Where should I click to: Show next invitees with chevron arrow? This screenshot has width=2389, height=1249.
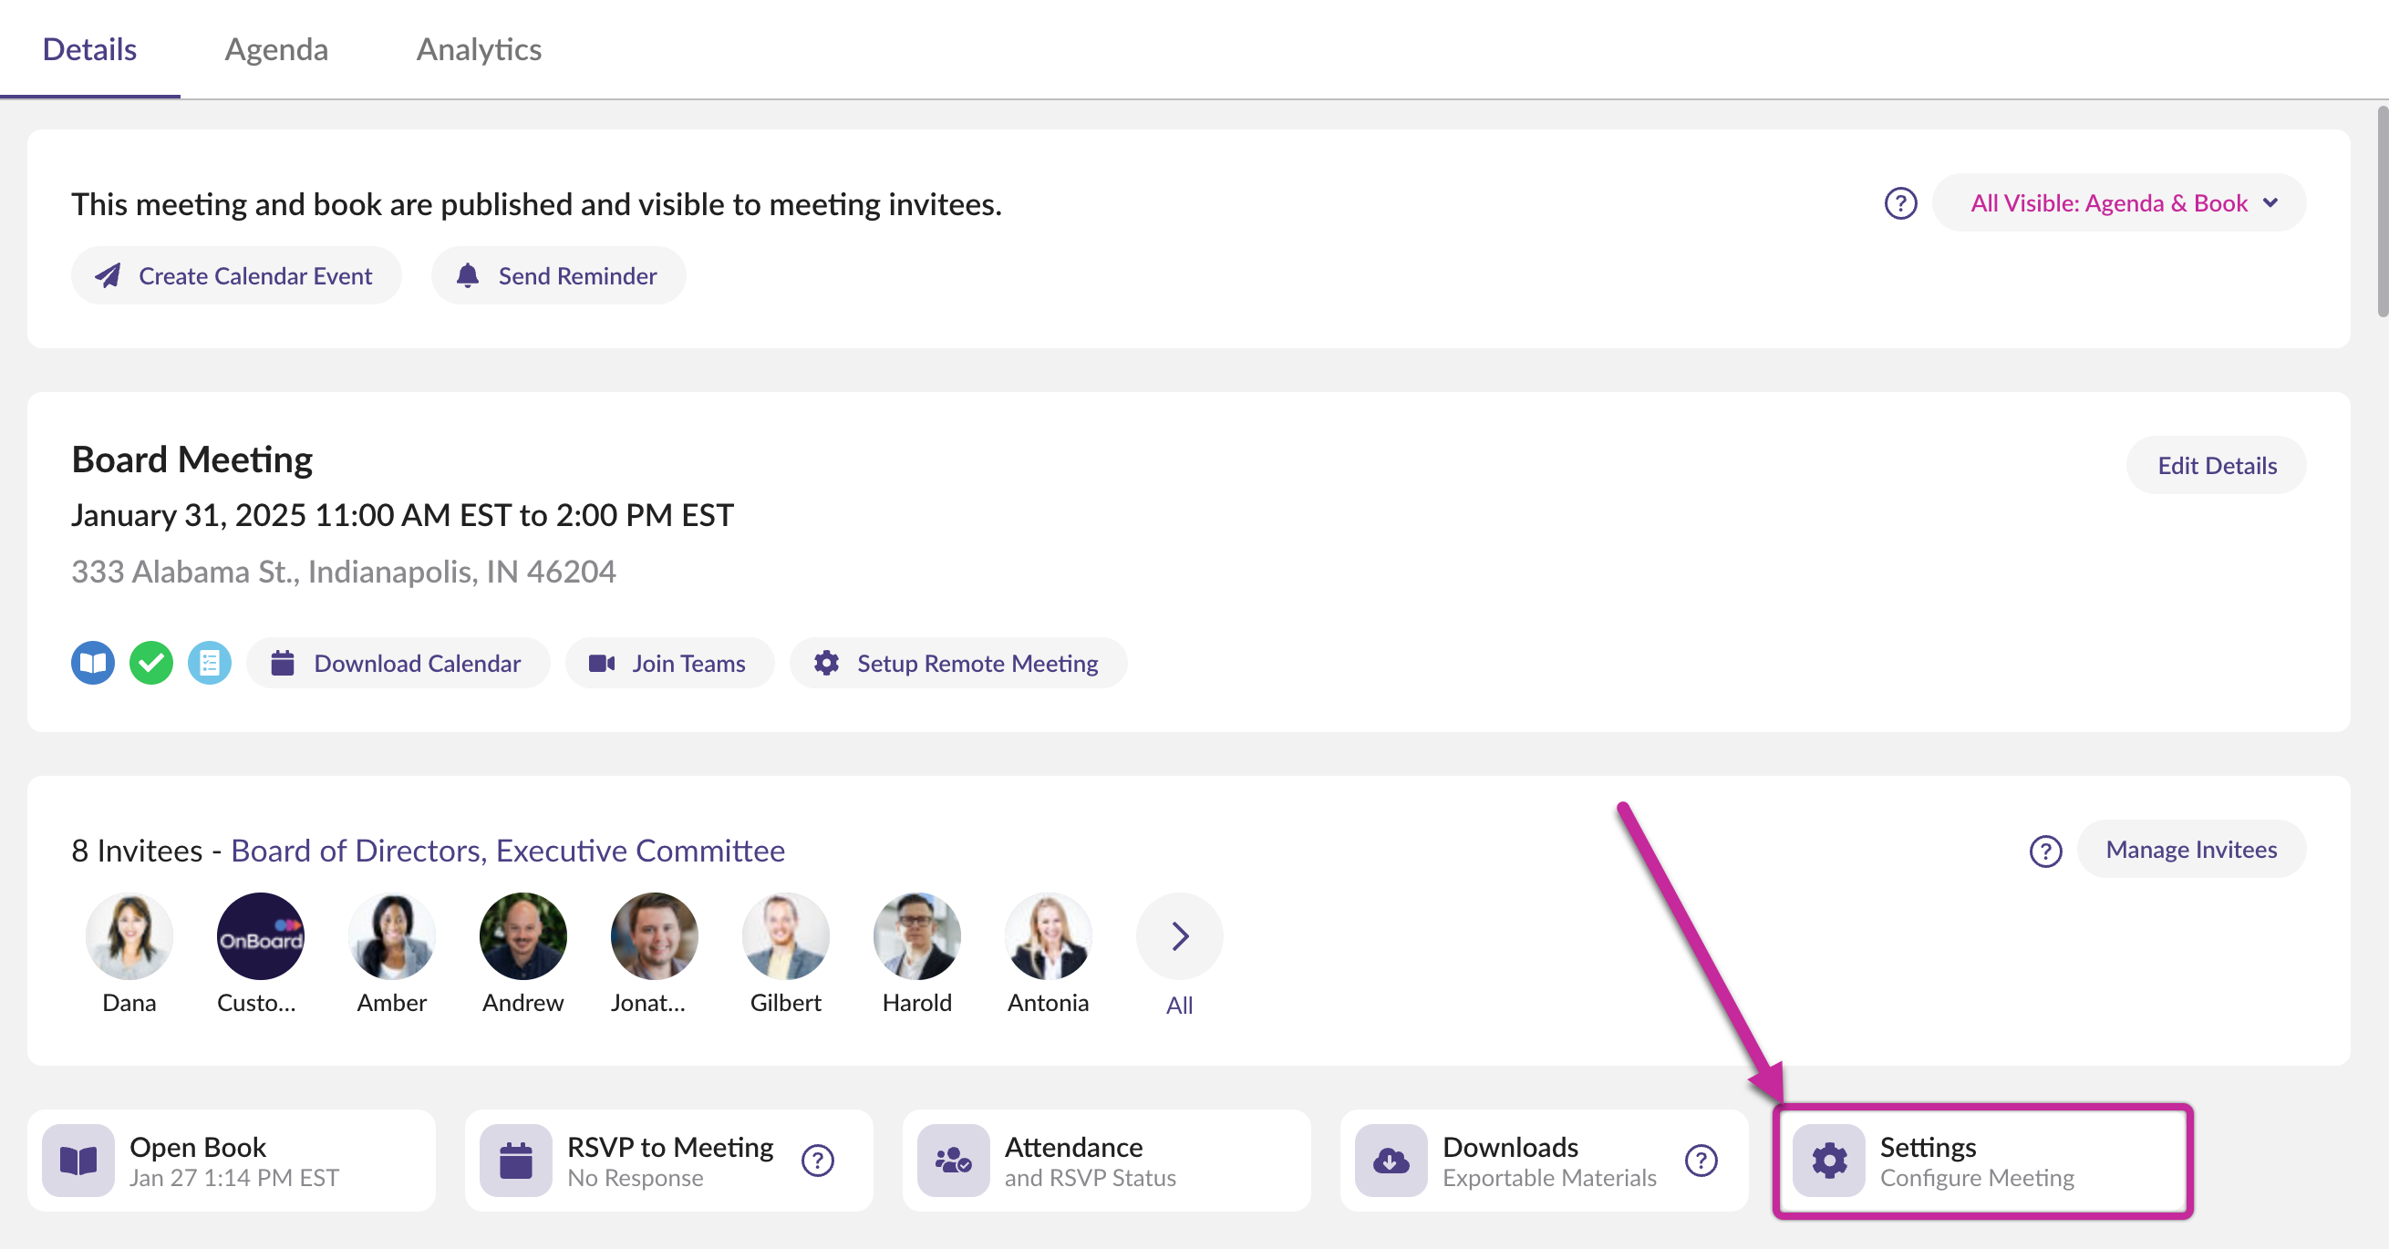click(x=1179, y=935)
